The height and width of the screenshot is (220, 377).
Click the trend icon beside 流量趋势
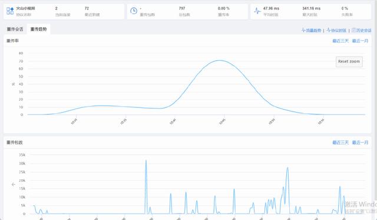[303, 30]
